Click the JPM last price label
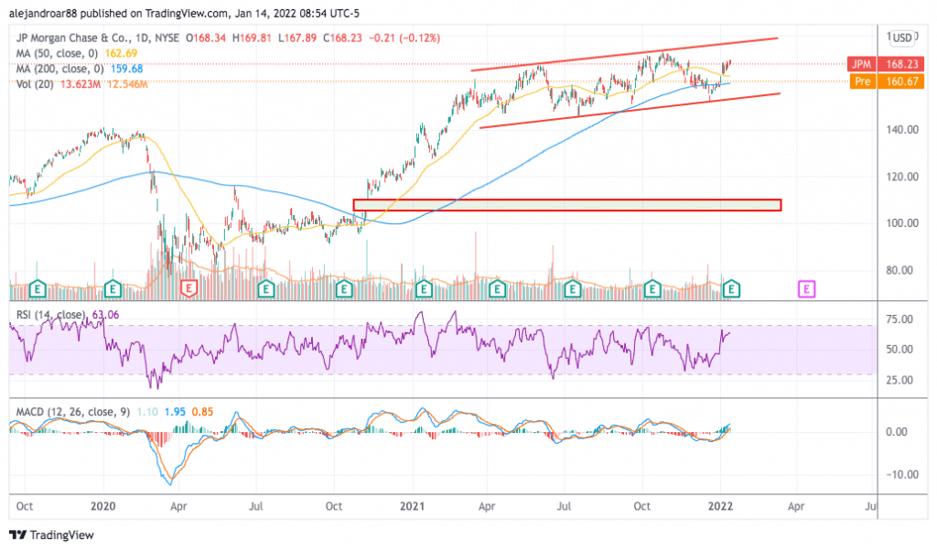937x551 pixels. coord(861,64)
